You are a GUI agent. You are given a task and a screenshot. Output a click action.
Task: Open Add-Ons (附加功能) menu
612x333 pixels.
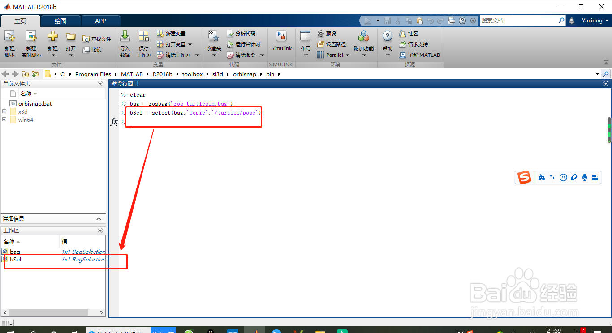[x=364, y=44]
